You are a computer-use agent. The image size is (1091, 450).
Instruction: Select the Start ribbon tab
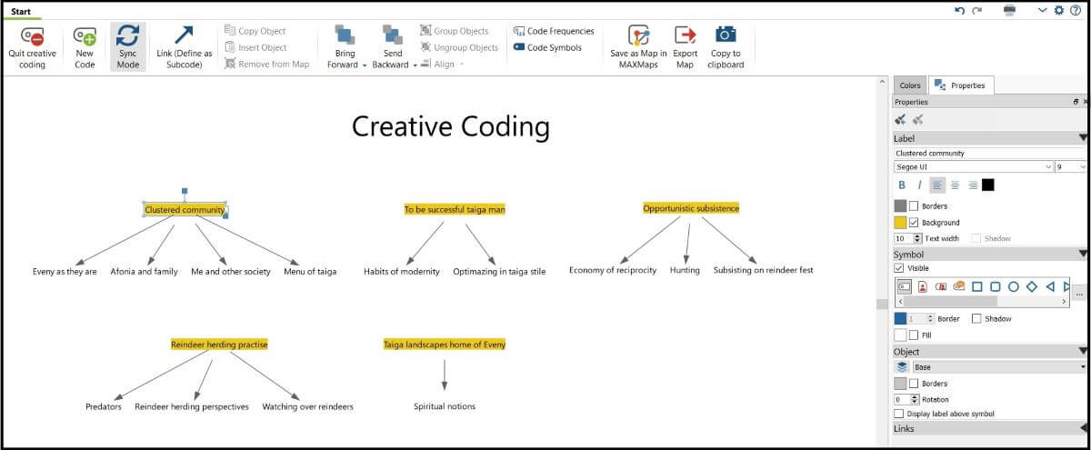(x=21, y=11)
